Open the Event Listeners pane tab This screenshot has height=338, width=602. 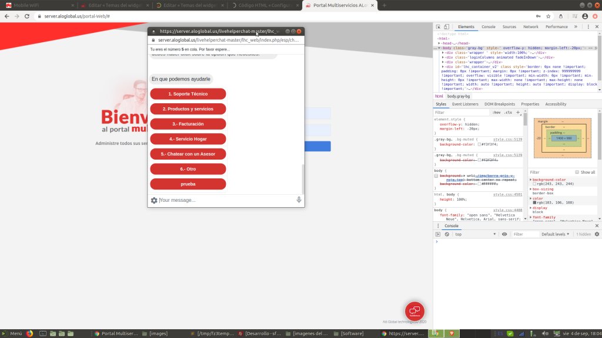coord(466,104)
